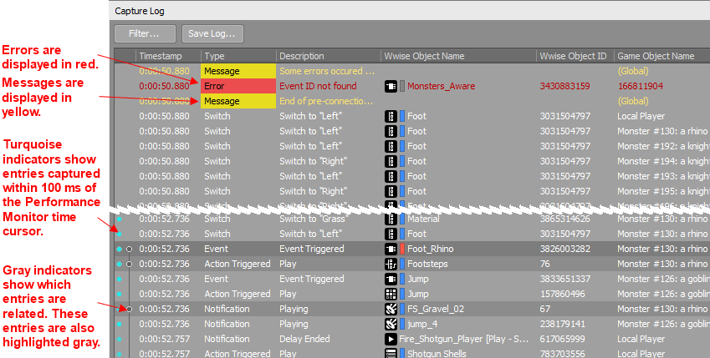The height and width of the screenshot is (358, 710).
Task: Click the Jump random container icon
Action: 391,294
